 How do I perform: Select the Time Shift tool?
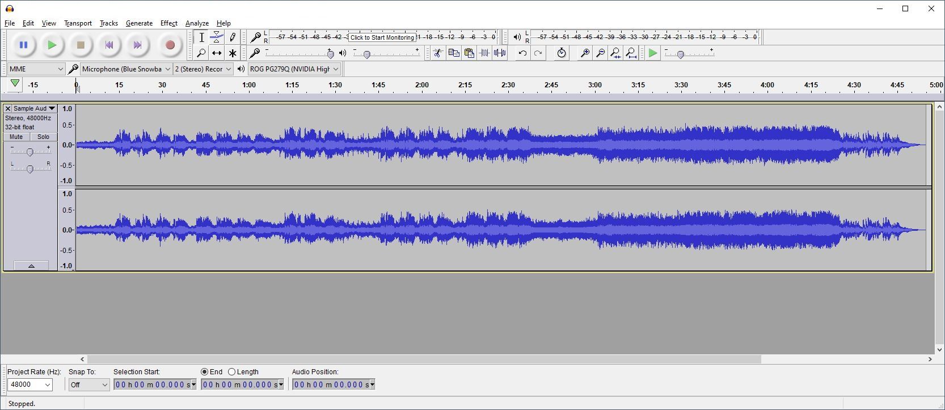tap(217, 53)
